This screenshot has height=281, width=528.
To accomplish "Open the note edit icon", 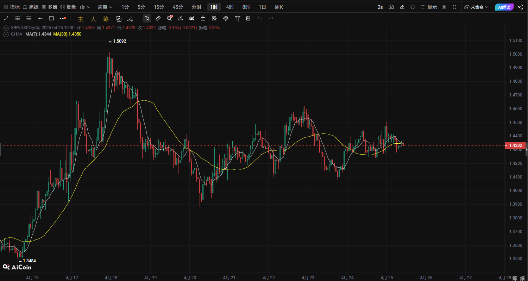I will [x=214, y=18].
